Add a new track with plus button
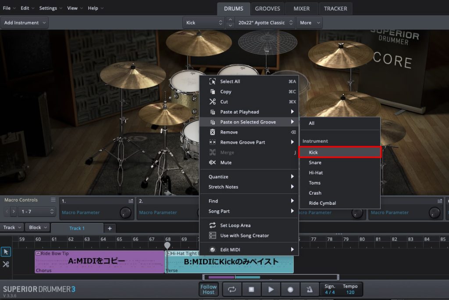The image size is (449, 300). (x=110, y=228)
